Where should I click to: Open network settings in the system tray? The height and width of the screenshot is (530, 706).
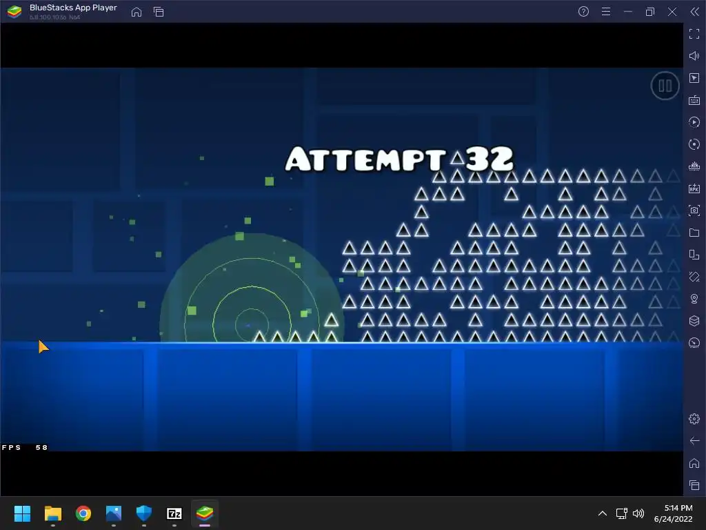(x=622, y=513)
